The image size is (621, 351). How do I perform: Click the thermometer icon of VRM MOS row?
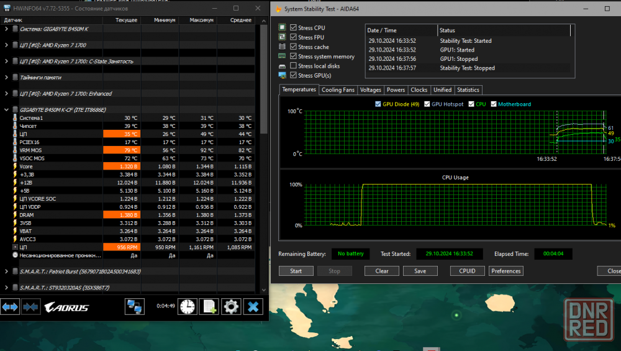coord(15,150)
